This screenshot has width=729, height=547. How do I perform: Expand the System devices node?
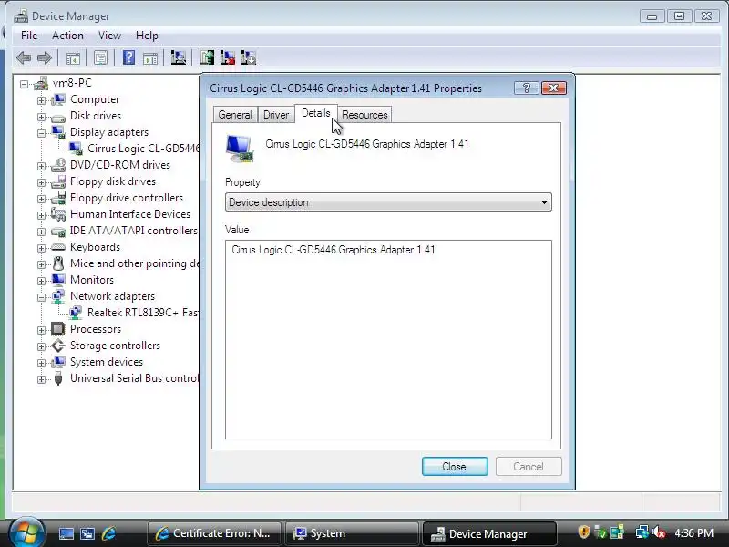click(41, 363)
